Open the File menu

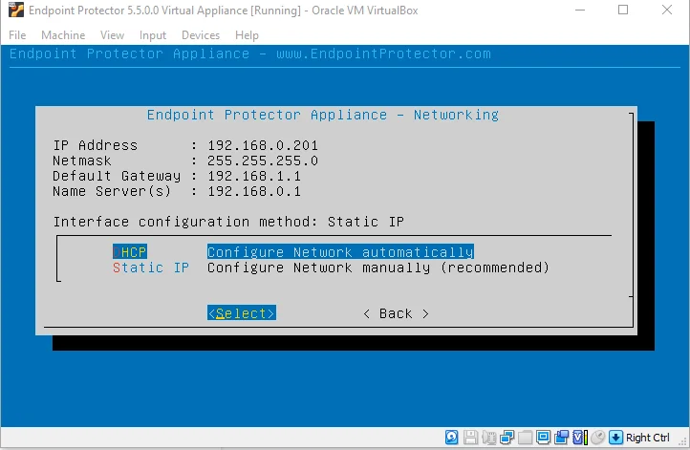click(x=17, y=35)
